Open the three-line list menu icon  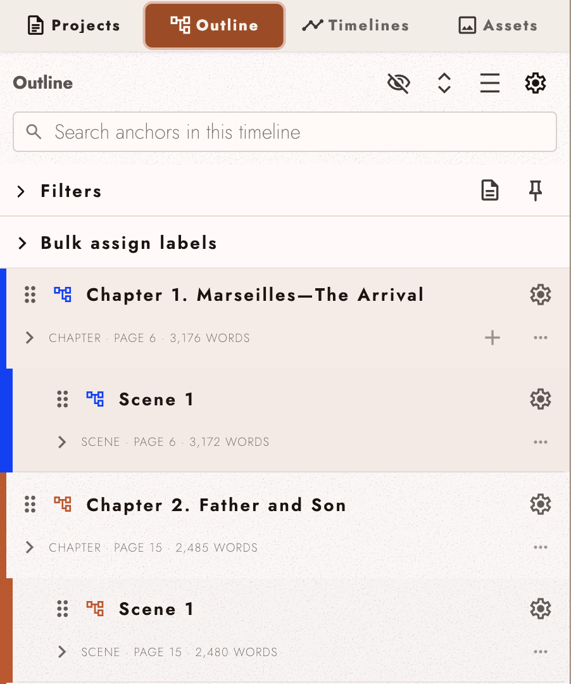[490, 83]
